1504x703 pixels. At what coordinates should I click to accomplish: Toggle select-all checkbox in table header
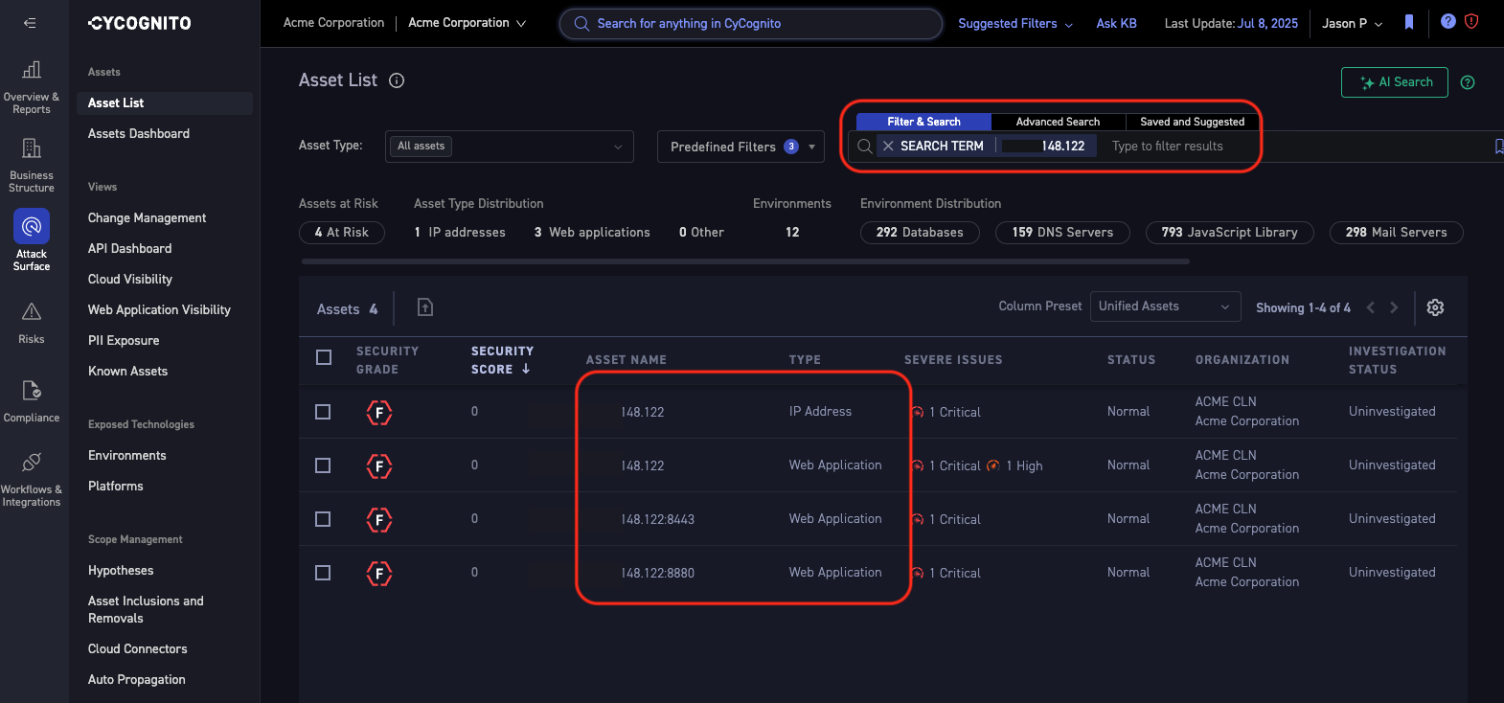[324, 357]
